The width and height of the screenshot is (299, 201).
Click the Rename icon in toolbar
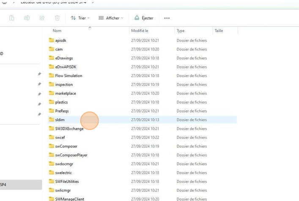click(27, 18)
